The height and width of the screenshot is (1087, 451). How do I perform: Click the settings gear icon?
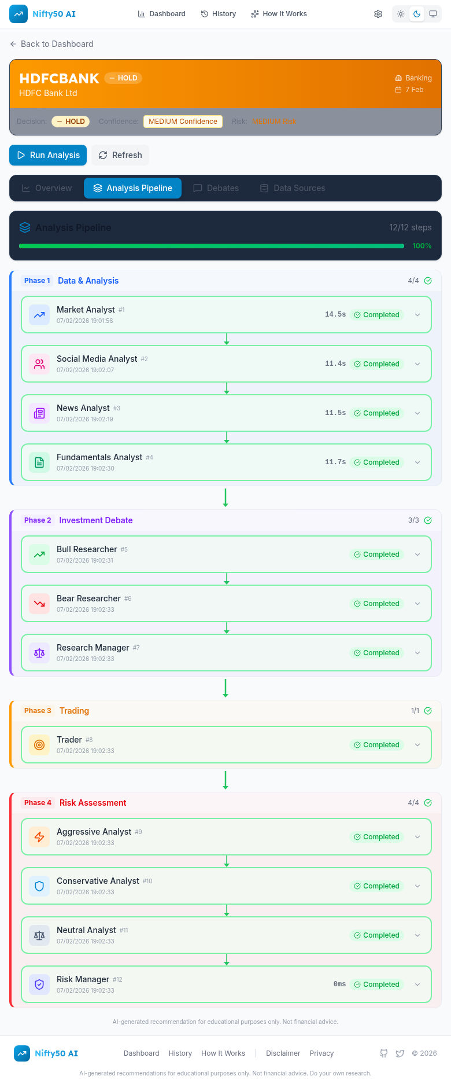tap(378, 14)
